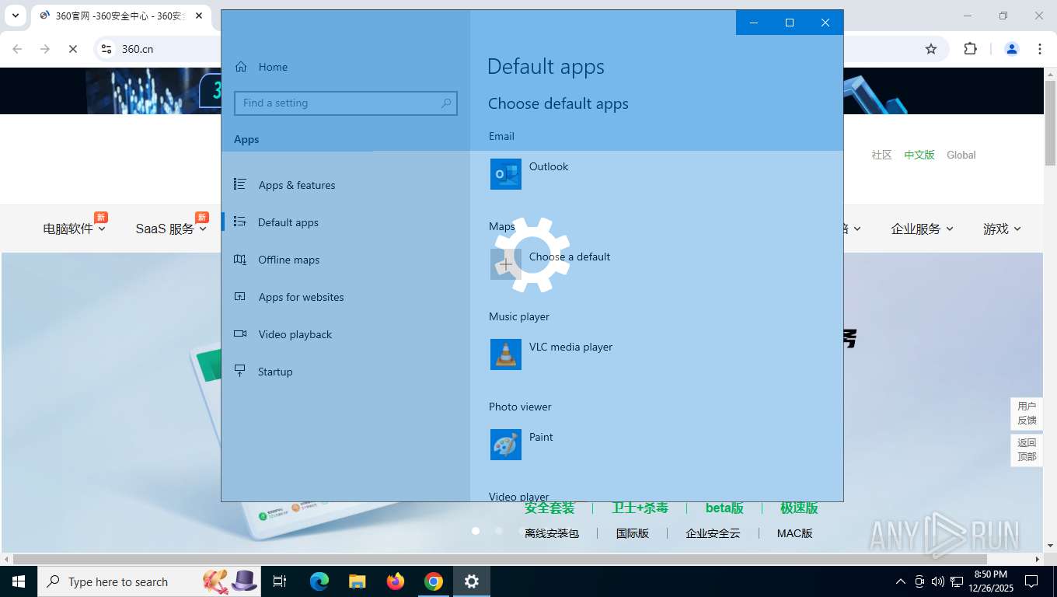Click Video playback camera icon
Image resolution: width=1057 pixels, height=597 pixels.
(240, 334)
